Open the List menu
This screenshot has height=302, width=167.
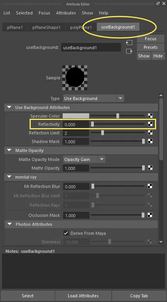7,13
